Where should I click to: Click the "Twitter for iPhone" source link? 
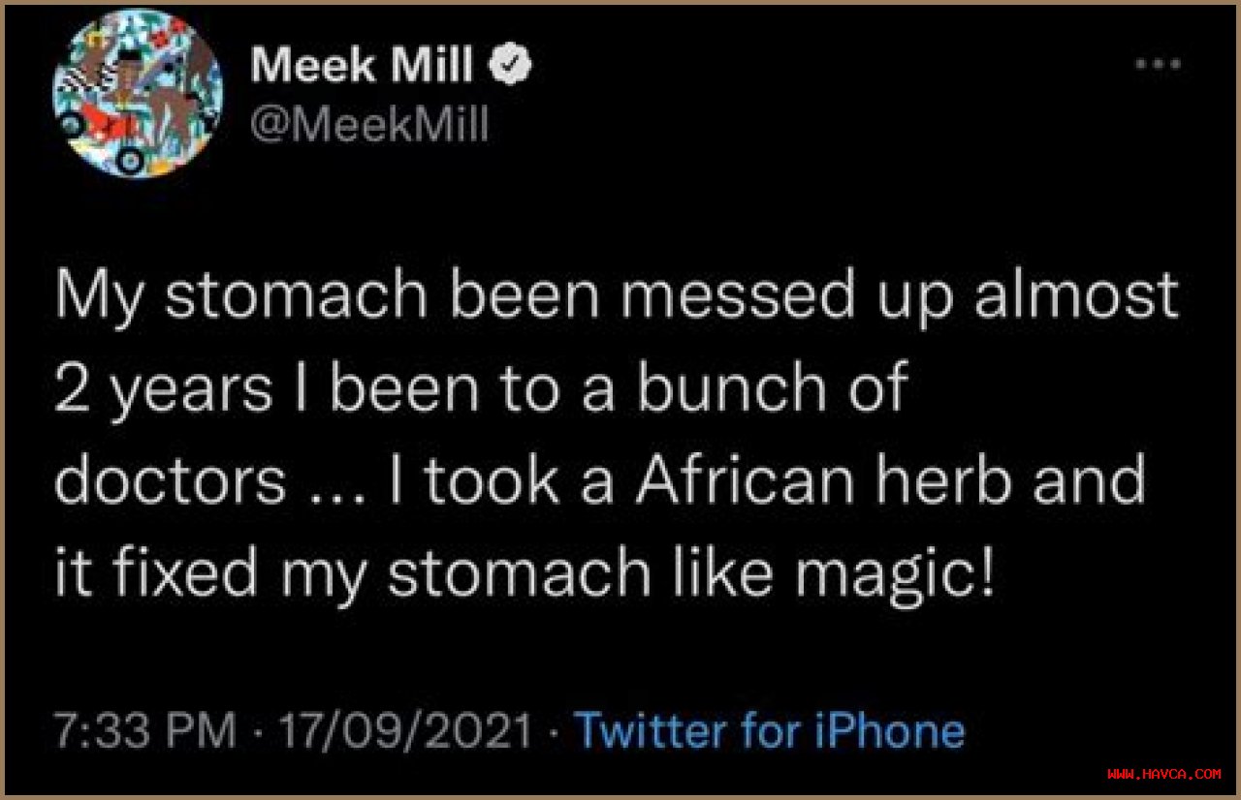(771, 730)
